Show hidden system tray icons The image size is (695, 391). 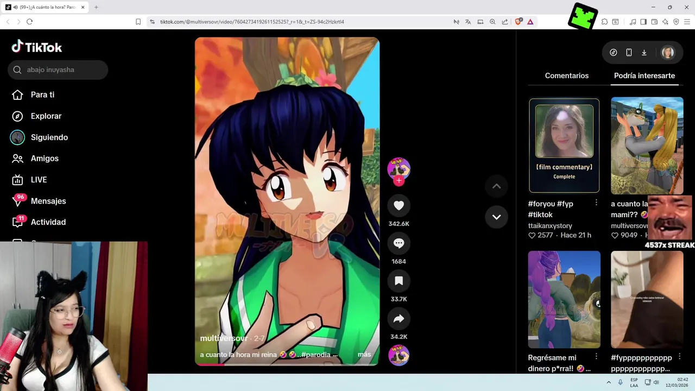[x=609, y=382]
